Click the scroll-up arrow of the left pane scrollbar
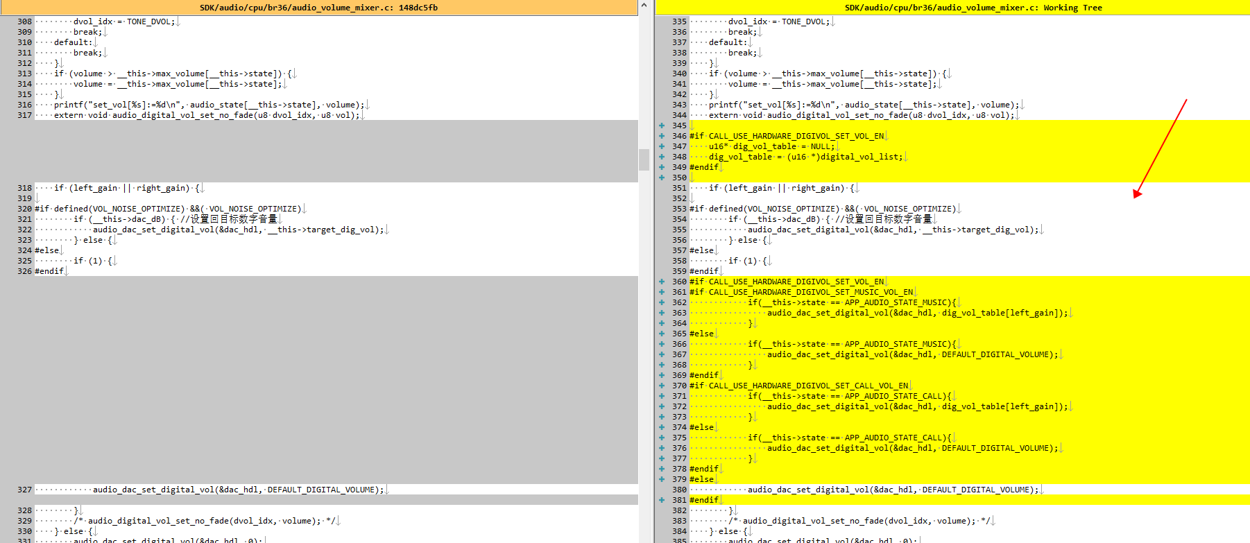Viewport: 1250px width, 543px height. [x=644, y=6]
